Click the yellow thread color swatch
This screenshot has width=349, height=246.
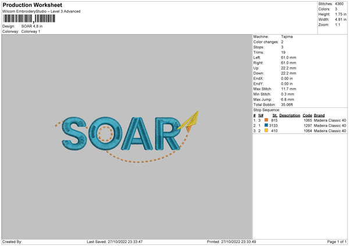pos(266,131)
